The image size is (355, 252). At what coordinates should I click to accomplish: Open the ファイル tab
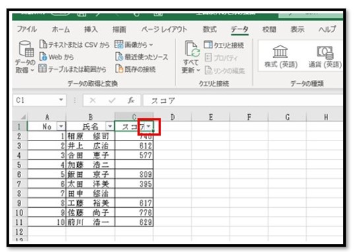[x=26, y=29]
